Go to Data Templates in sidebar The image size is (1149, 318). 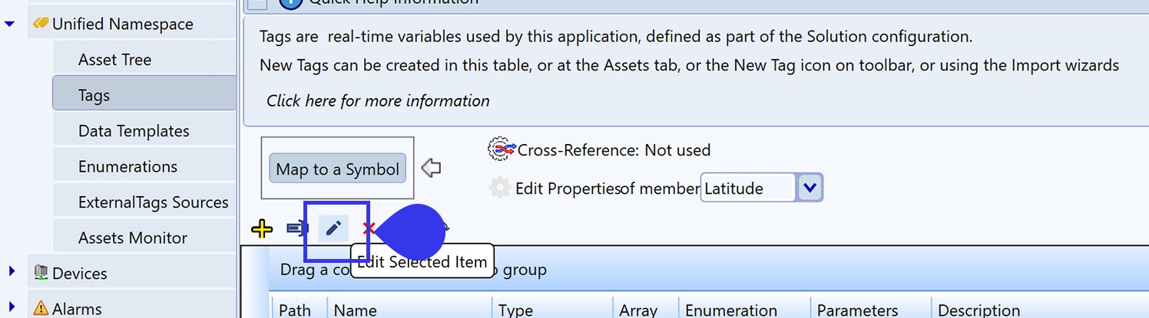(x=133, y=131)
